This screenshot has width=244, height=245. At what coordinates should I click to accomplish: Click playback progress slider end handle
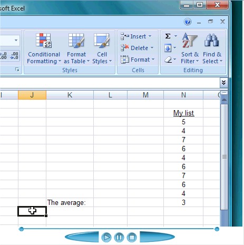[x=217, y=229]
